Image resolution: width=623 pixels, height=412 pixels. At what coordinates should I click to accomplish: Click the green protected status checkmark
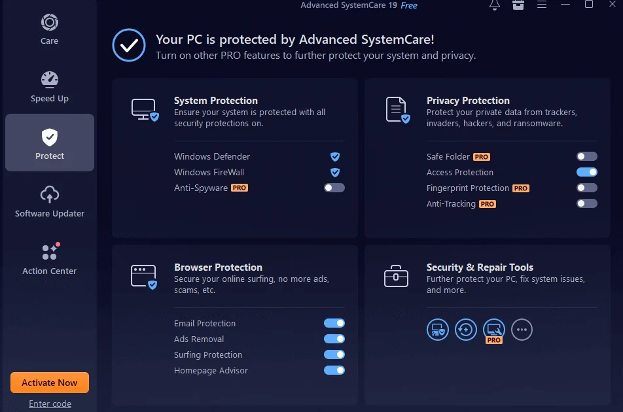tap(128, 45)
